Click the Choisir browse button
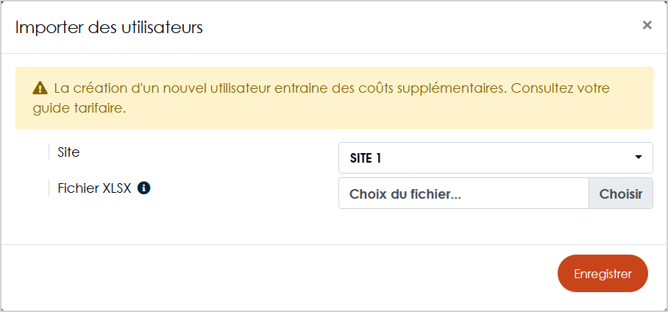The width and height of the screenshot is (668, 312). coord(621,194)
